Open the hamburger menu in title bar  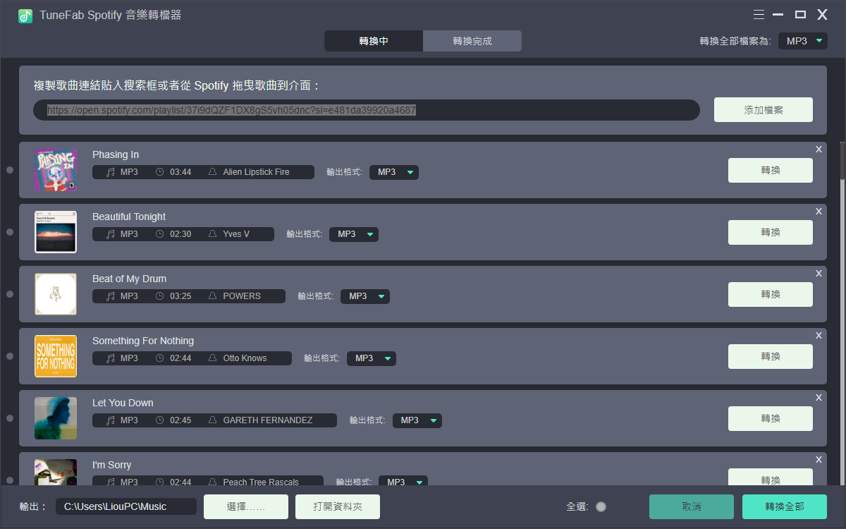(x=759, y=15)
